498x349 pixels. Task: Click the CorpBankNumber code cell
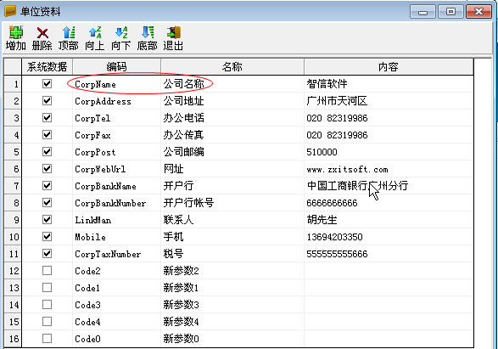tap(116, 203)
